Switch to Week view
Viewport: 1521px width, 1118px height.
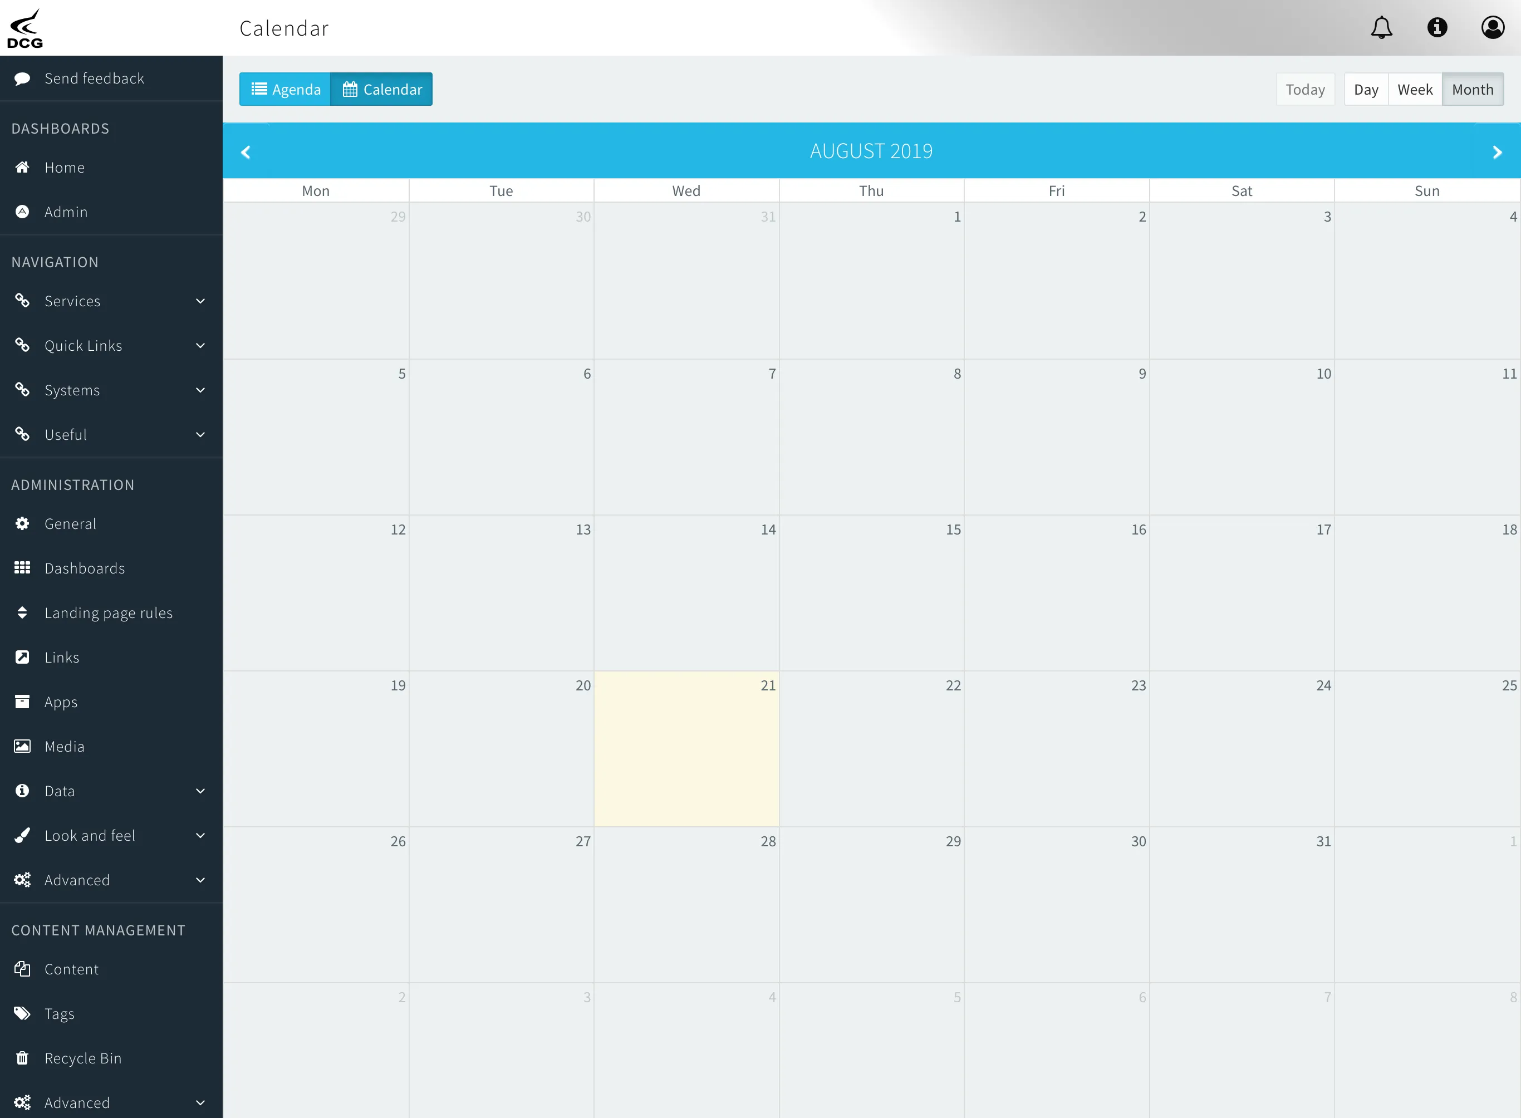1415,89
